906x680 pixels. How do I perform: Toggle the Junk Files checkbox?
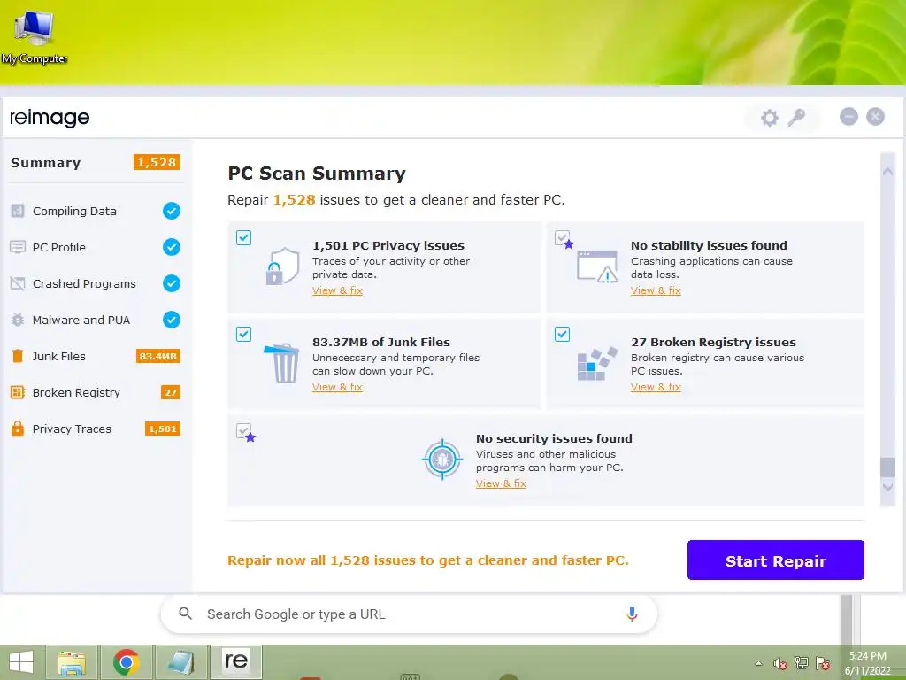click(x=243, y=334)
